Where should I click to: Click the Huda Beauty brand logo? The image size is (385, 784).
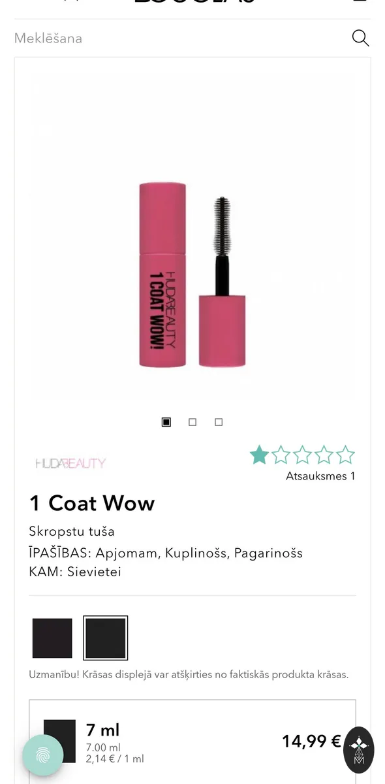[x=70, y=463]
